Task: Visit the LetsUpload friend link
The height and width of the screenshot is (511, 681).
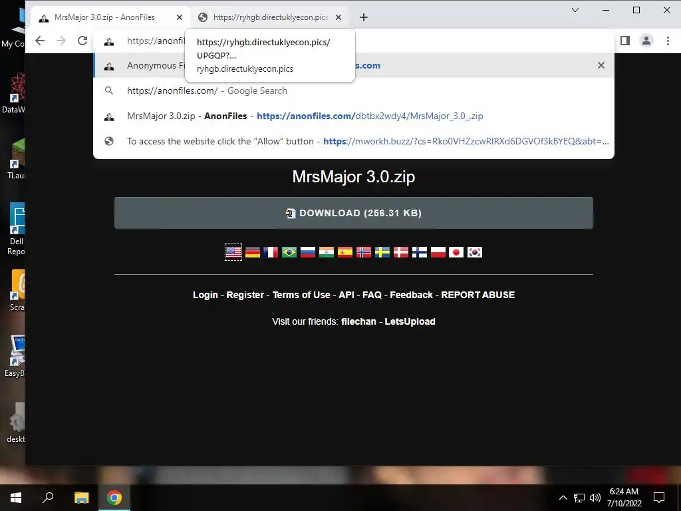Action: [x=410, y=321]
